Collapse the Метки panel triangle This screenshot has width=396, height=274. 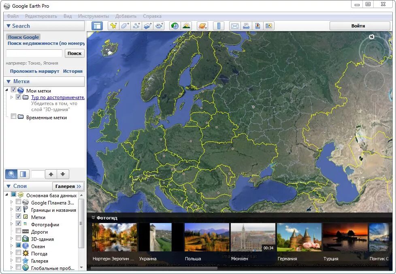[x=9, y=81]
